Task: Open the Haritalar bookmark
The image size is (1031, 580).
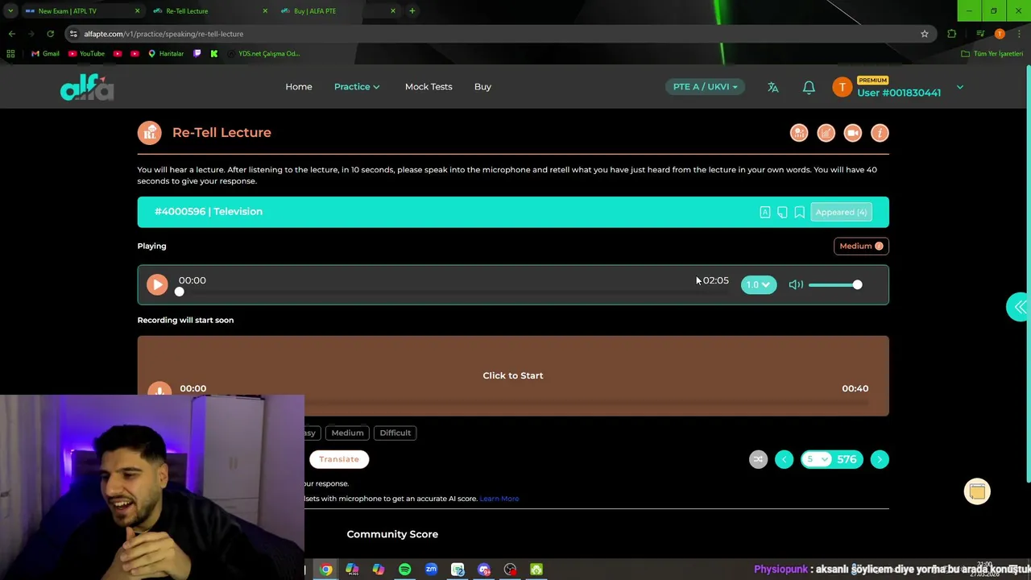Action: point(166,53)
